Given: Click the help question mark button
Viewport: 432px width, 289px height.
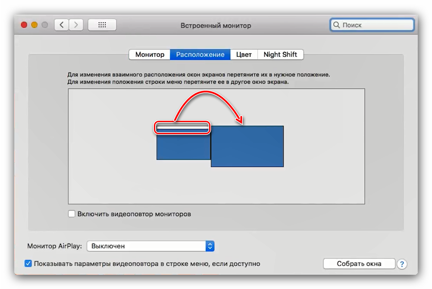Looking at the screenshot, I should 401,264.
